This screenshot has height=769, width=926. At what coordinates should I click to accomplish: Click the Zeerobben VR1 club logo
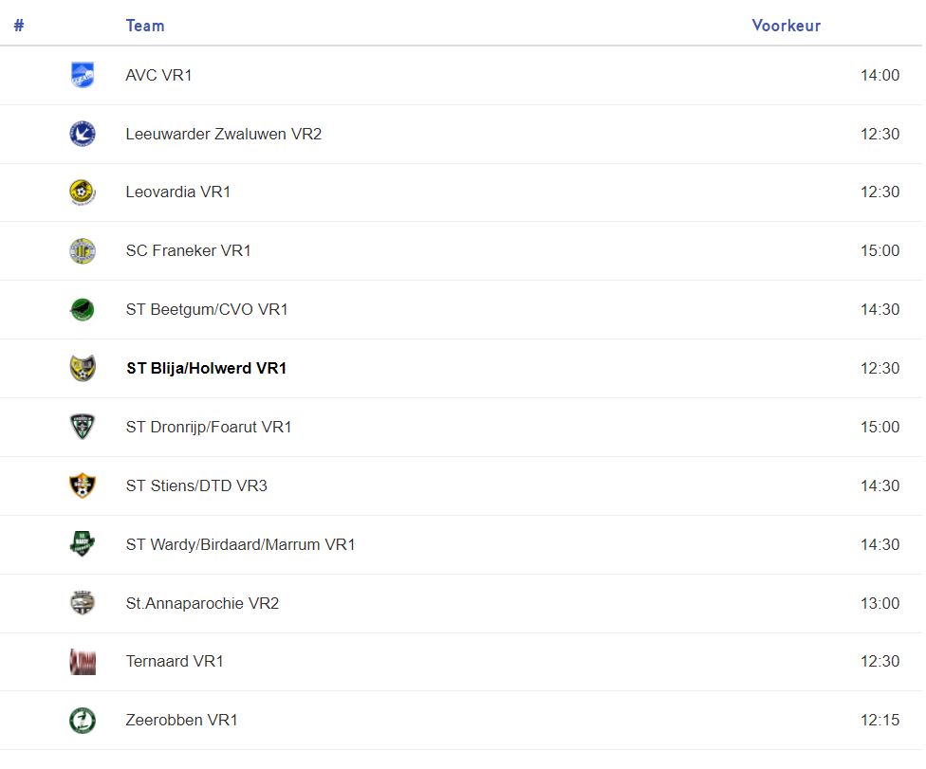click(83, 721)
